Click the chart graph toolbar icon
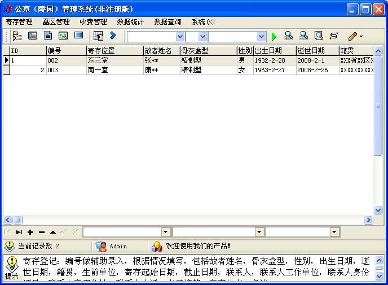Image resolution: width=388 pixels, height=285 pixels. pyautogui.click(x=63, y=36)
